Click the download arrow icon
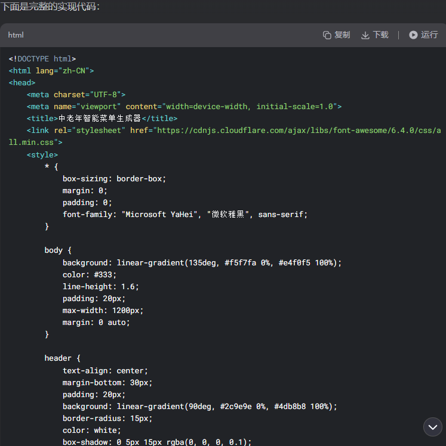Viewport: 446px width, 446px height. pyautogui.click(x=365, y=35)
